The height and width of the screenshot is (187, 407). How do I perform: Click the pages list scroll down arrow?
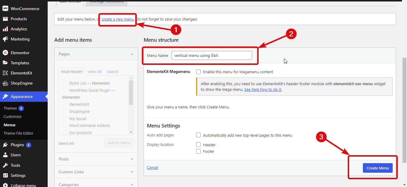[131, 132]
